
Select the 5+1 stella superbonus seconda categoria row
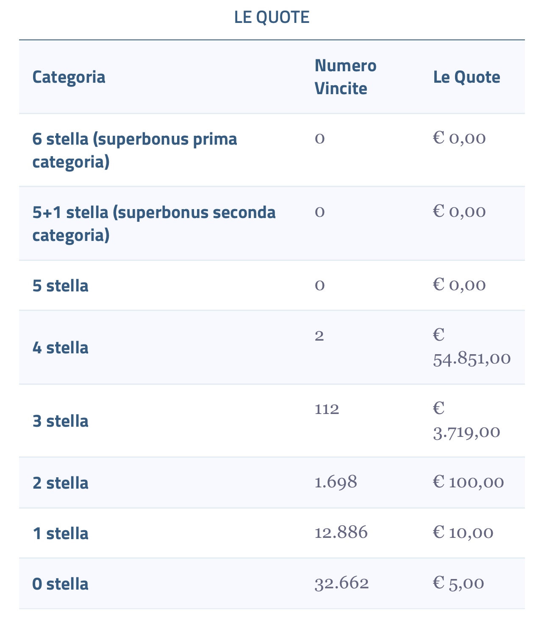click(154, 223)
